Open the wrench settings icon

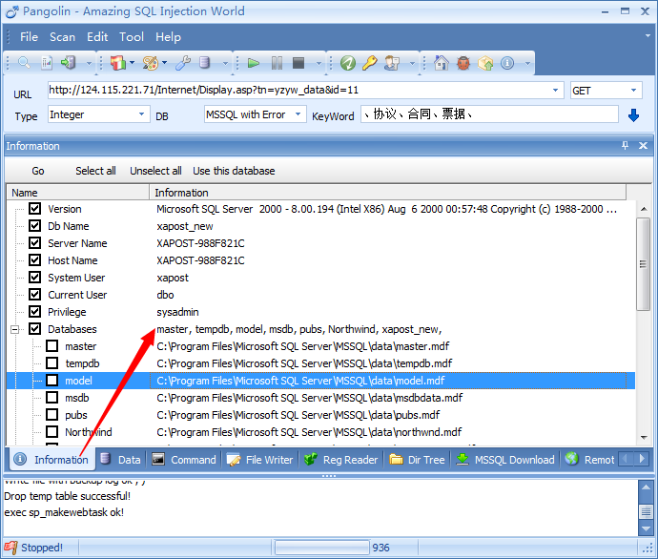[183, 63]
